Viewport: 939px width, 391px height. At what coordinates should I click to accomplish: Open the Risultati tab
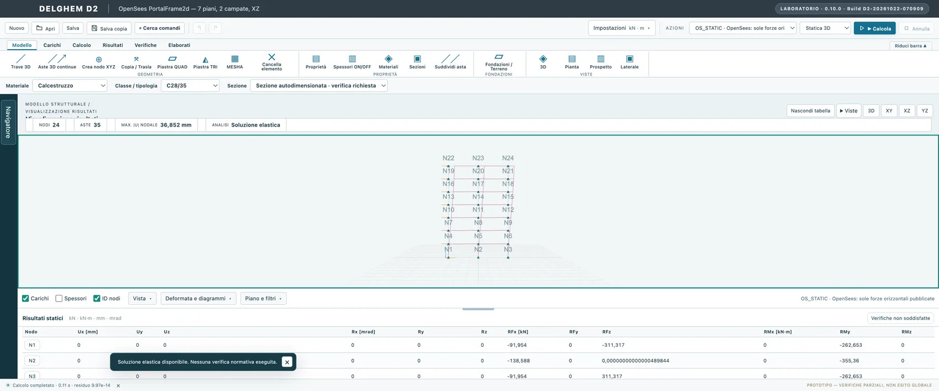pos(113,45)
